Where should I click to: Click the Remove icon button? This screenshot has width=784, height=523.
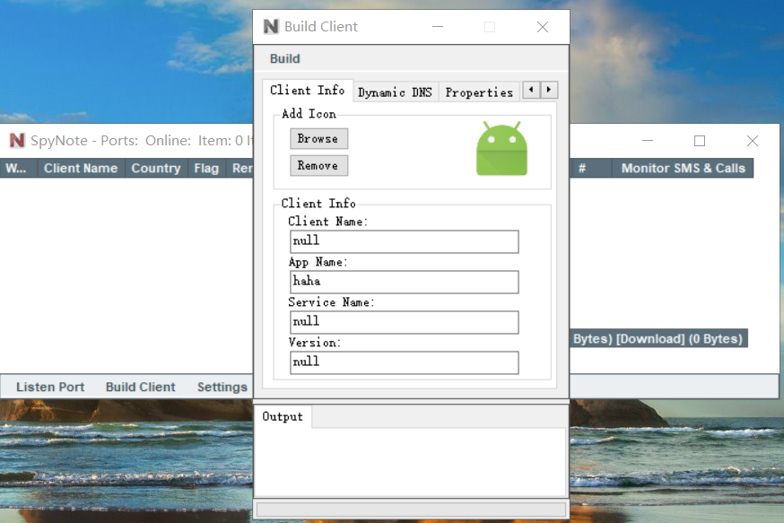[318, 165]
